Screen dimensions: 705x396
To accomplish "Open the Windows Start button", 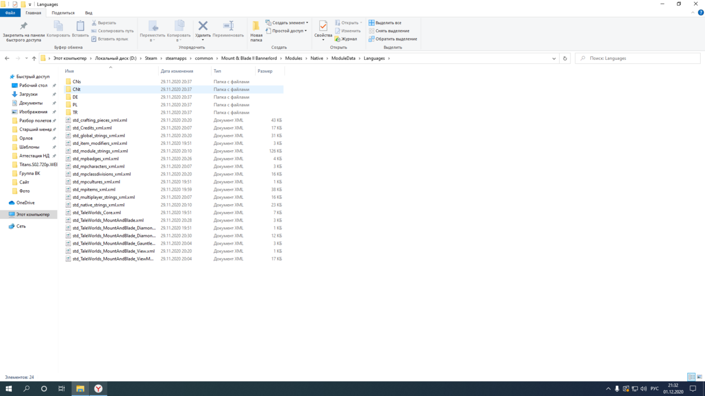I will pyautogui.click(x=9, y=388).
